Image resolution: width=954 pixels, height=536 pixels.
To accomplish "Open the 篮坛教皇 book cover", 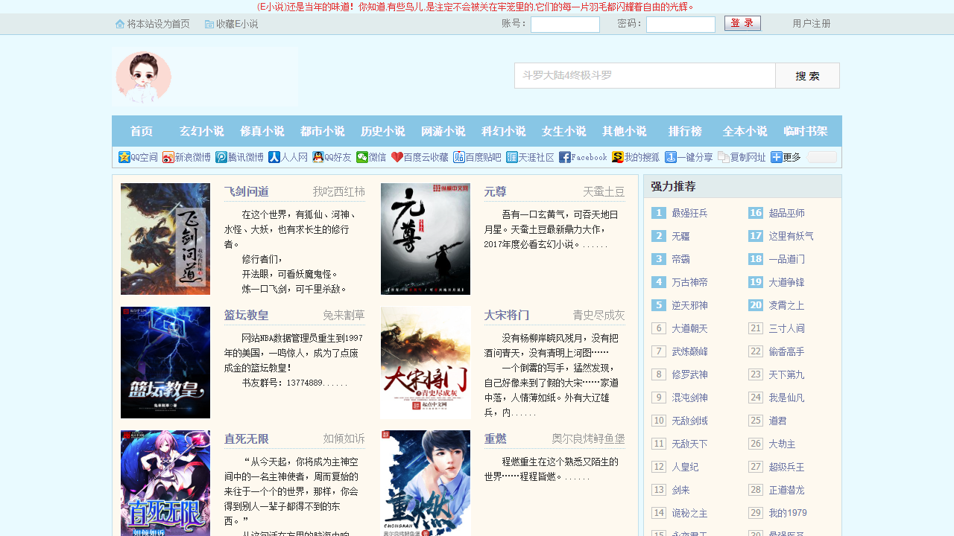I will click(x=165, y=363).
